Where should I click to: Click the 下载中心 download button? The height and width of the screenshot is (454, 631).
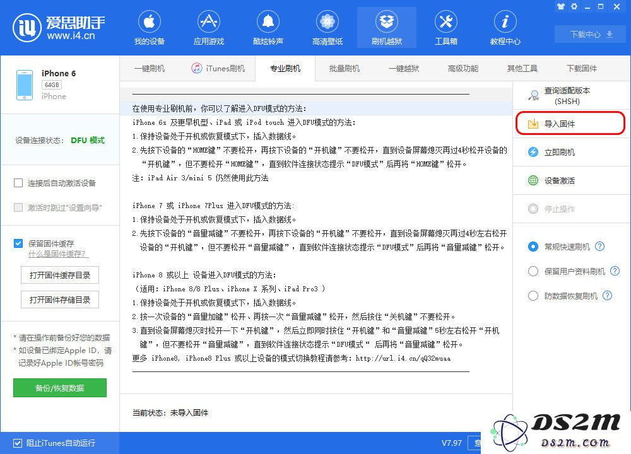[x=591, y=34]
